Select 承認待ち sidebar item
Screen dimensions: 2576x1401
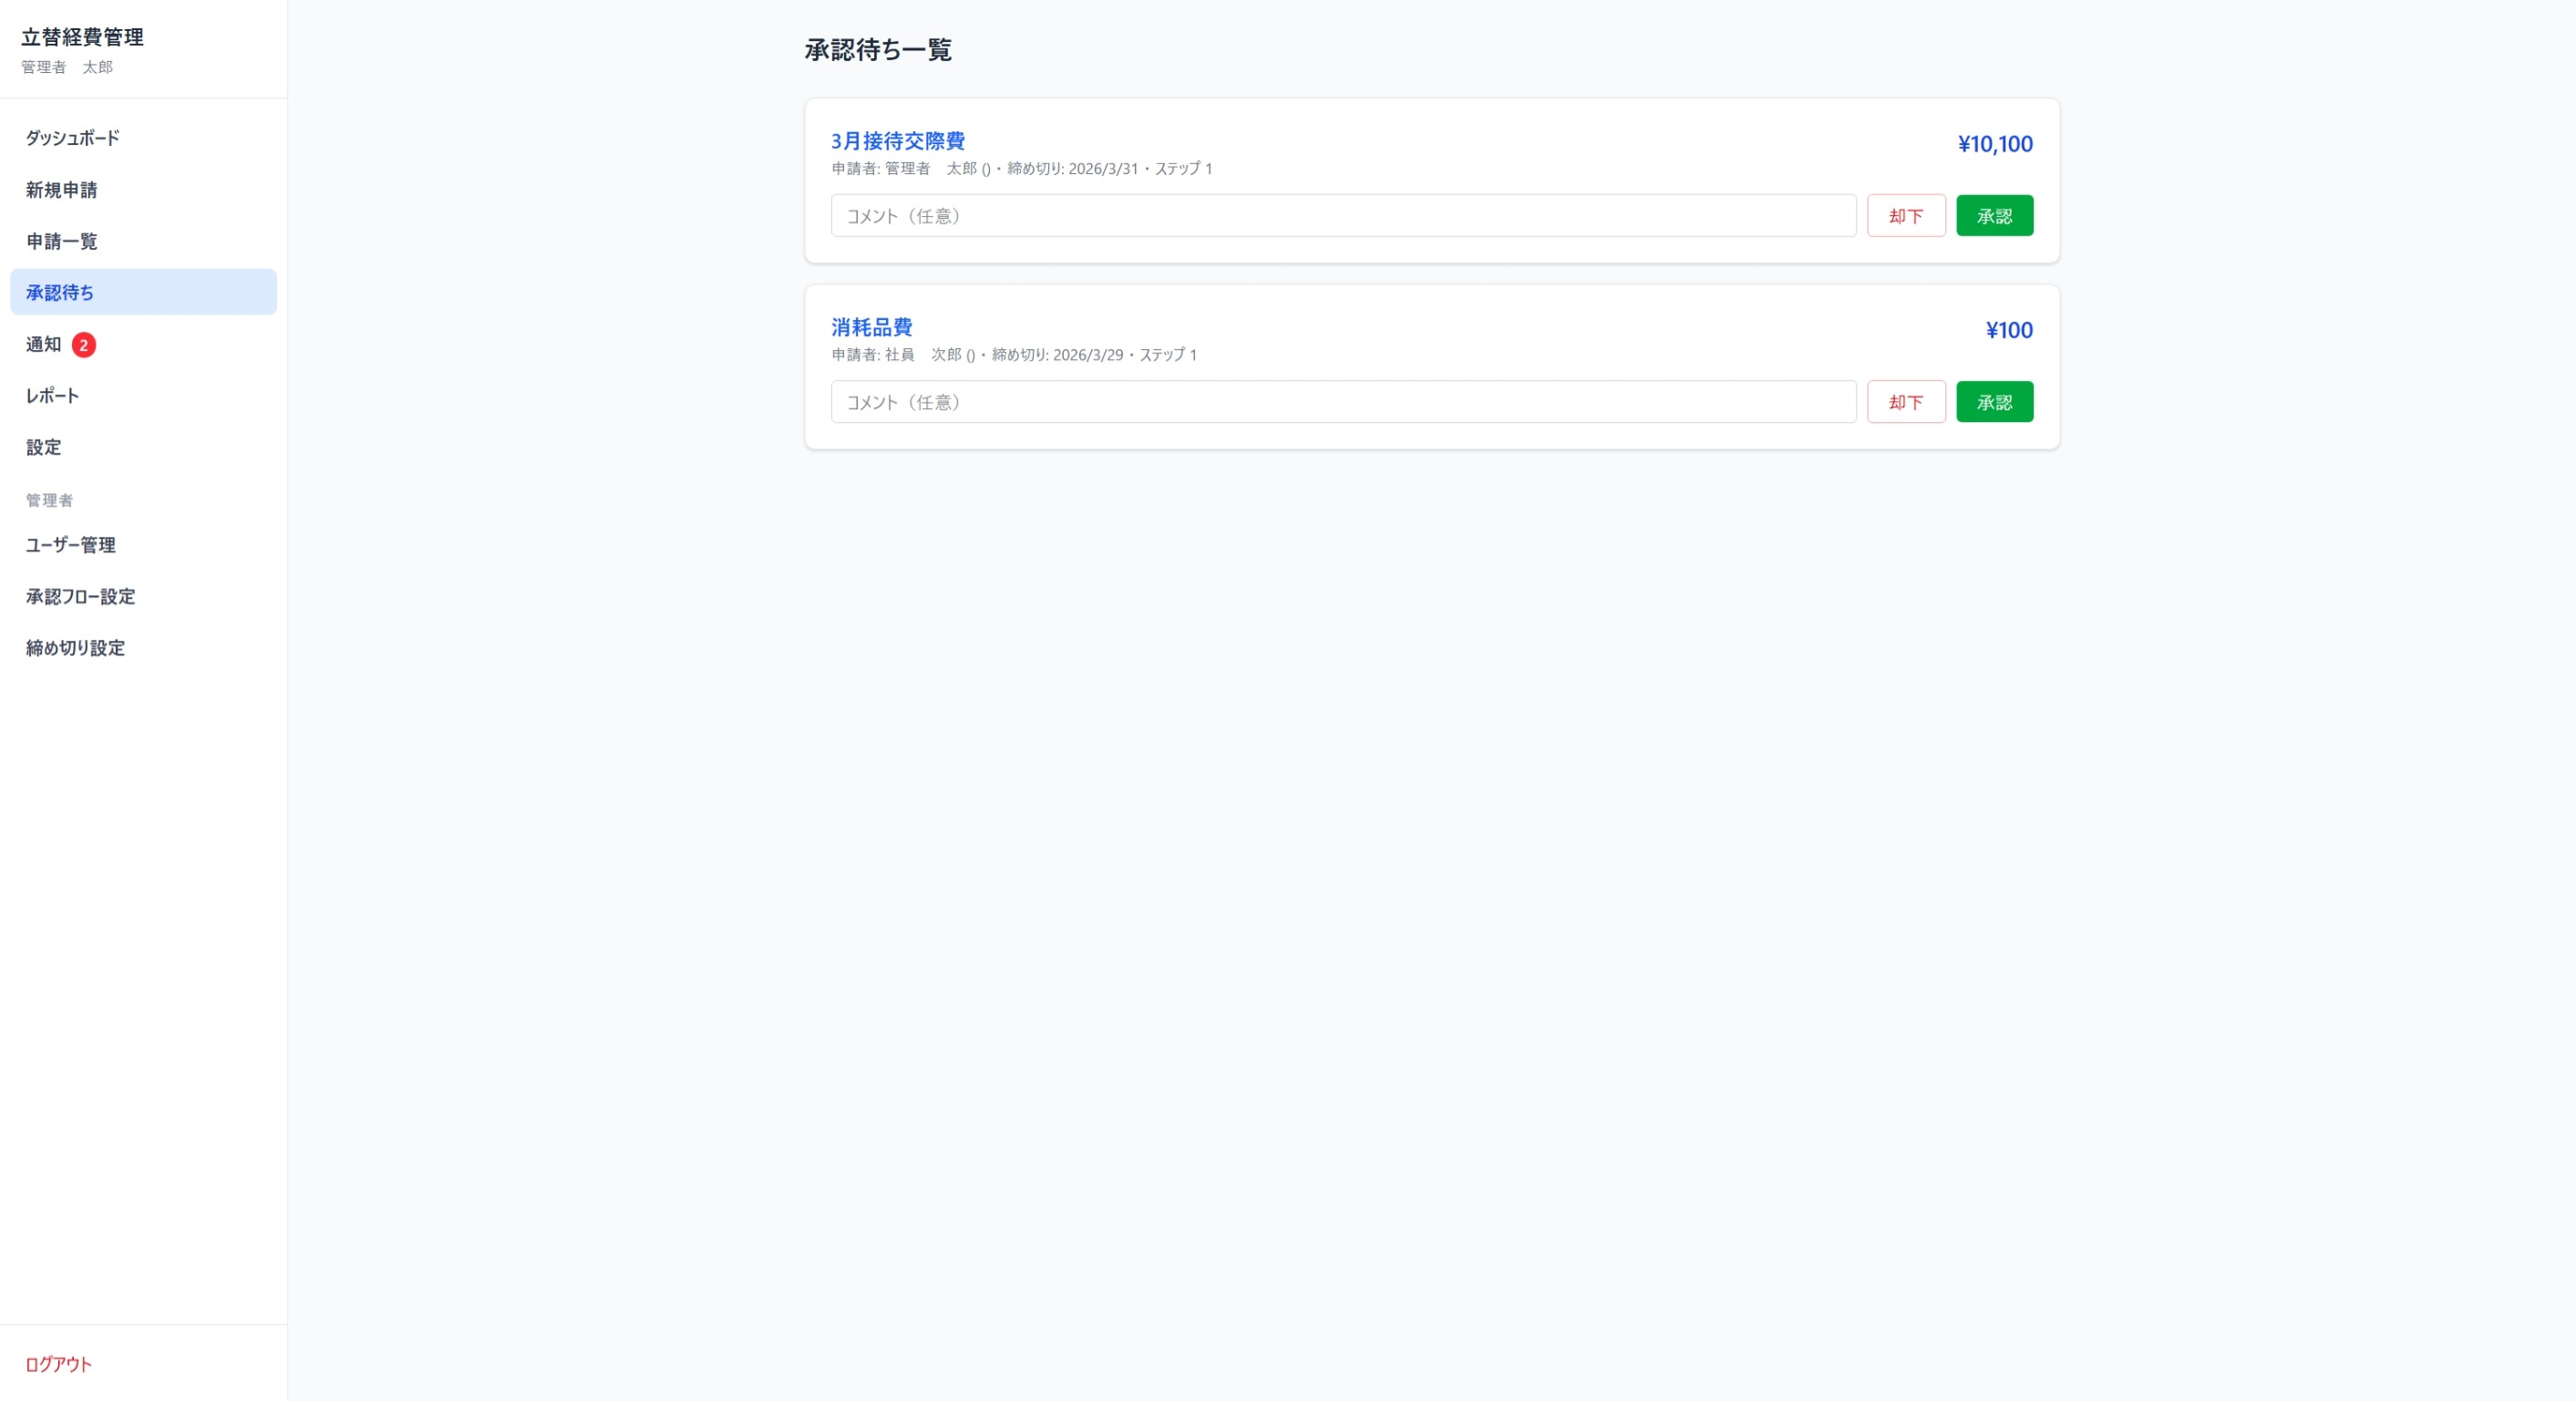click(x=60, y=292)
